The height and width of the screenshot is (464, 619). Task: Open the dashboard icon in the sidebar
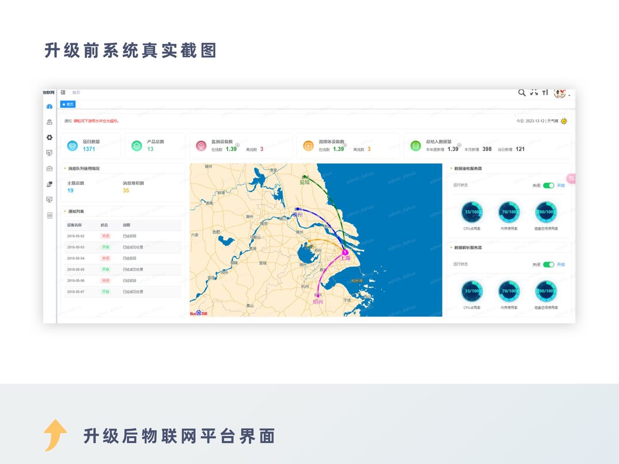[x=50, y=106]
